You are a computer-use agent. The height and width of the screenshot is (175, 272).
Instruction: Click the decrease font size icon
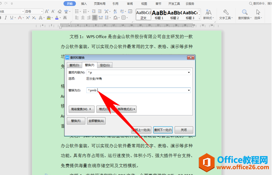pyautogui.click(x=53, y=12)
